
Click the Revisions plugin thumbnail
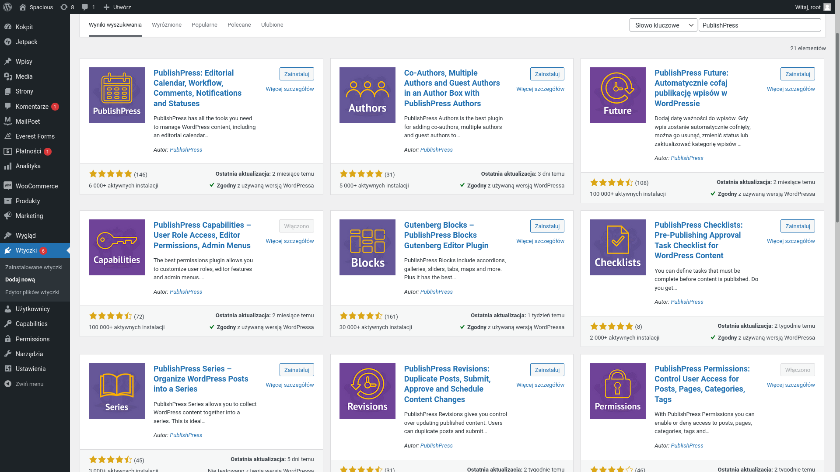tap(367, 391)
